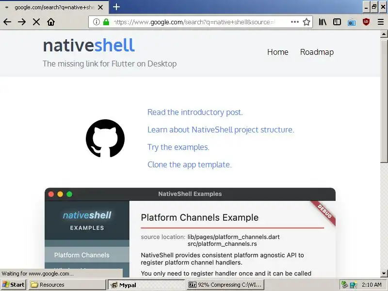The height and width of the screenshot is (291, 388).
Task: Go forward with the forward arrow
Action: point(22,22)
